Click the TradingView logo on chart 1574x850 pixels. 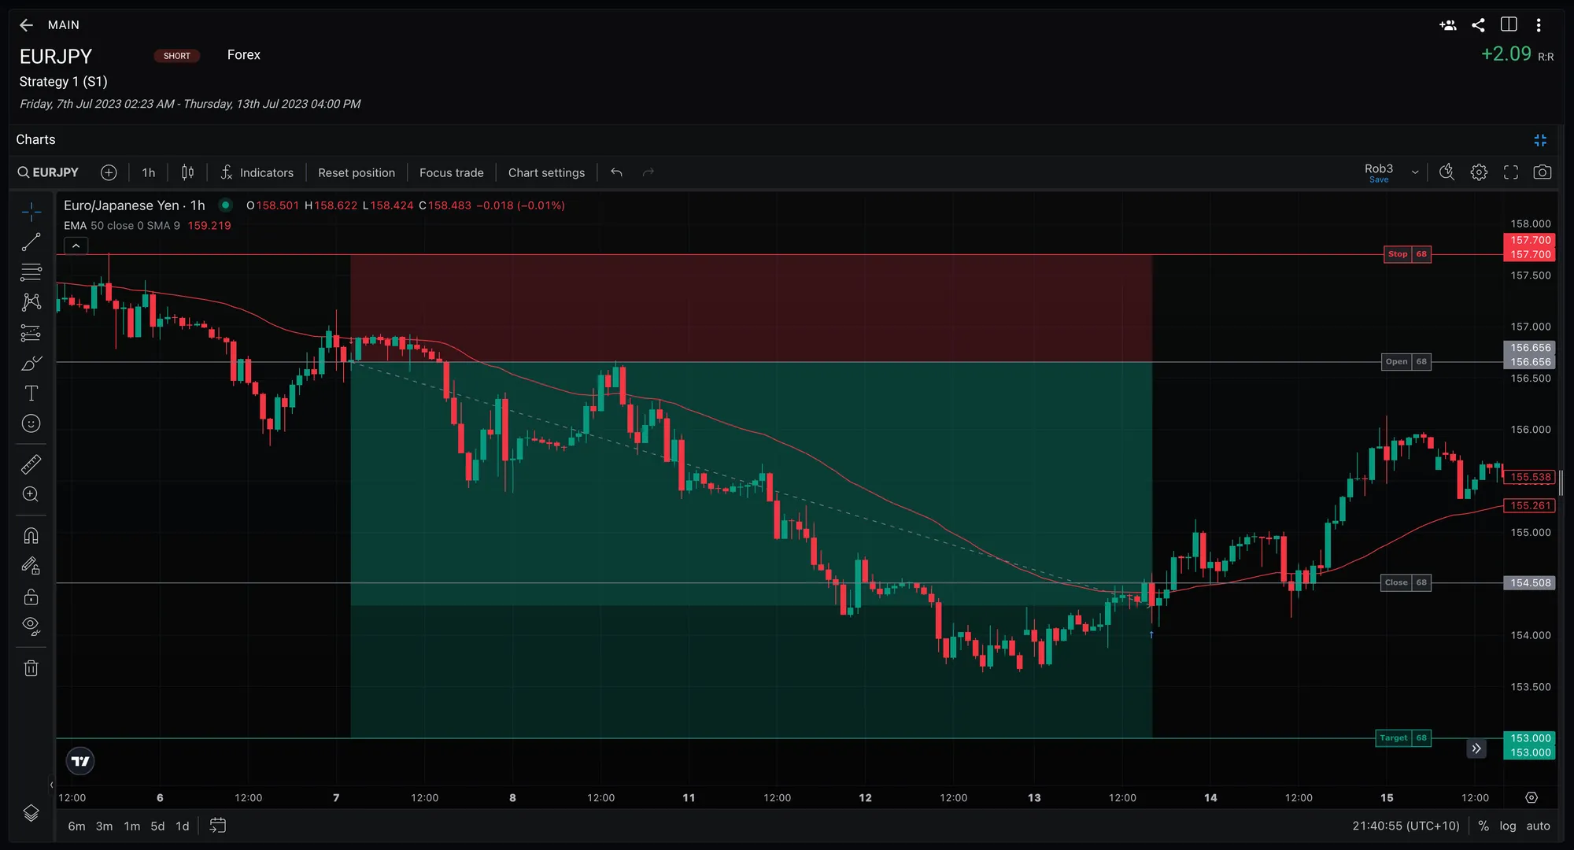pos(80,761)
